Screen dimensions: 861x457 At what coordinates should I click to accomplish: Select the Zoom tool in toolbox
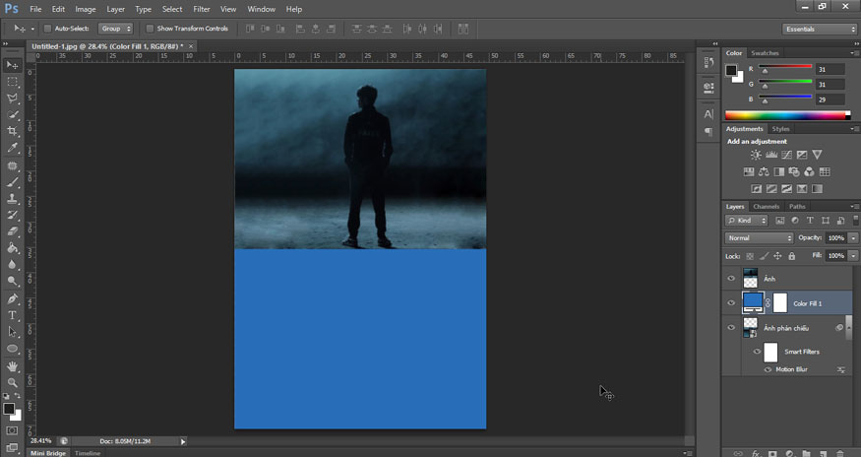click(12, 383)
